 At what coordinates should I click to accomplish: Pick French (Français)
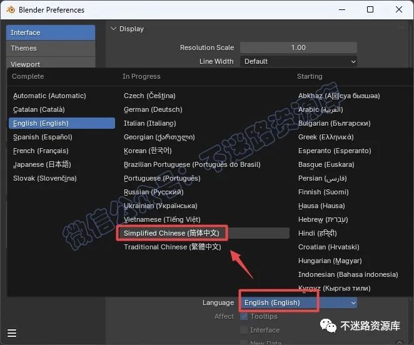[62, 151]
